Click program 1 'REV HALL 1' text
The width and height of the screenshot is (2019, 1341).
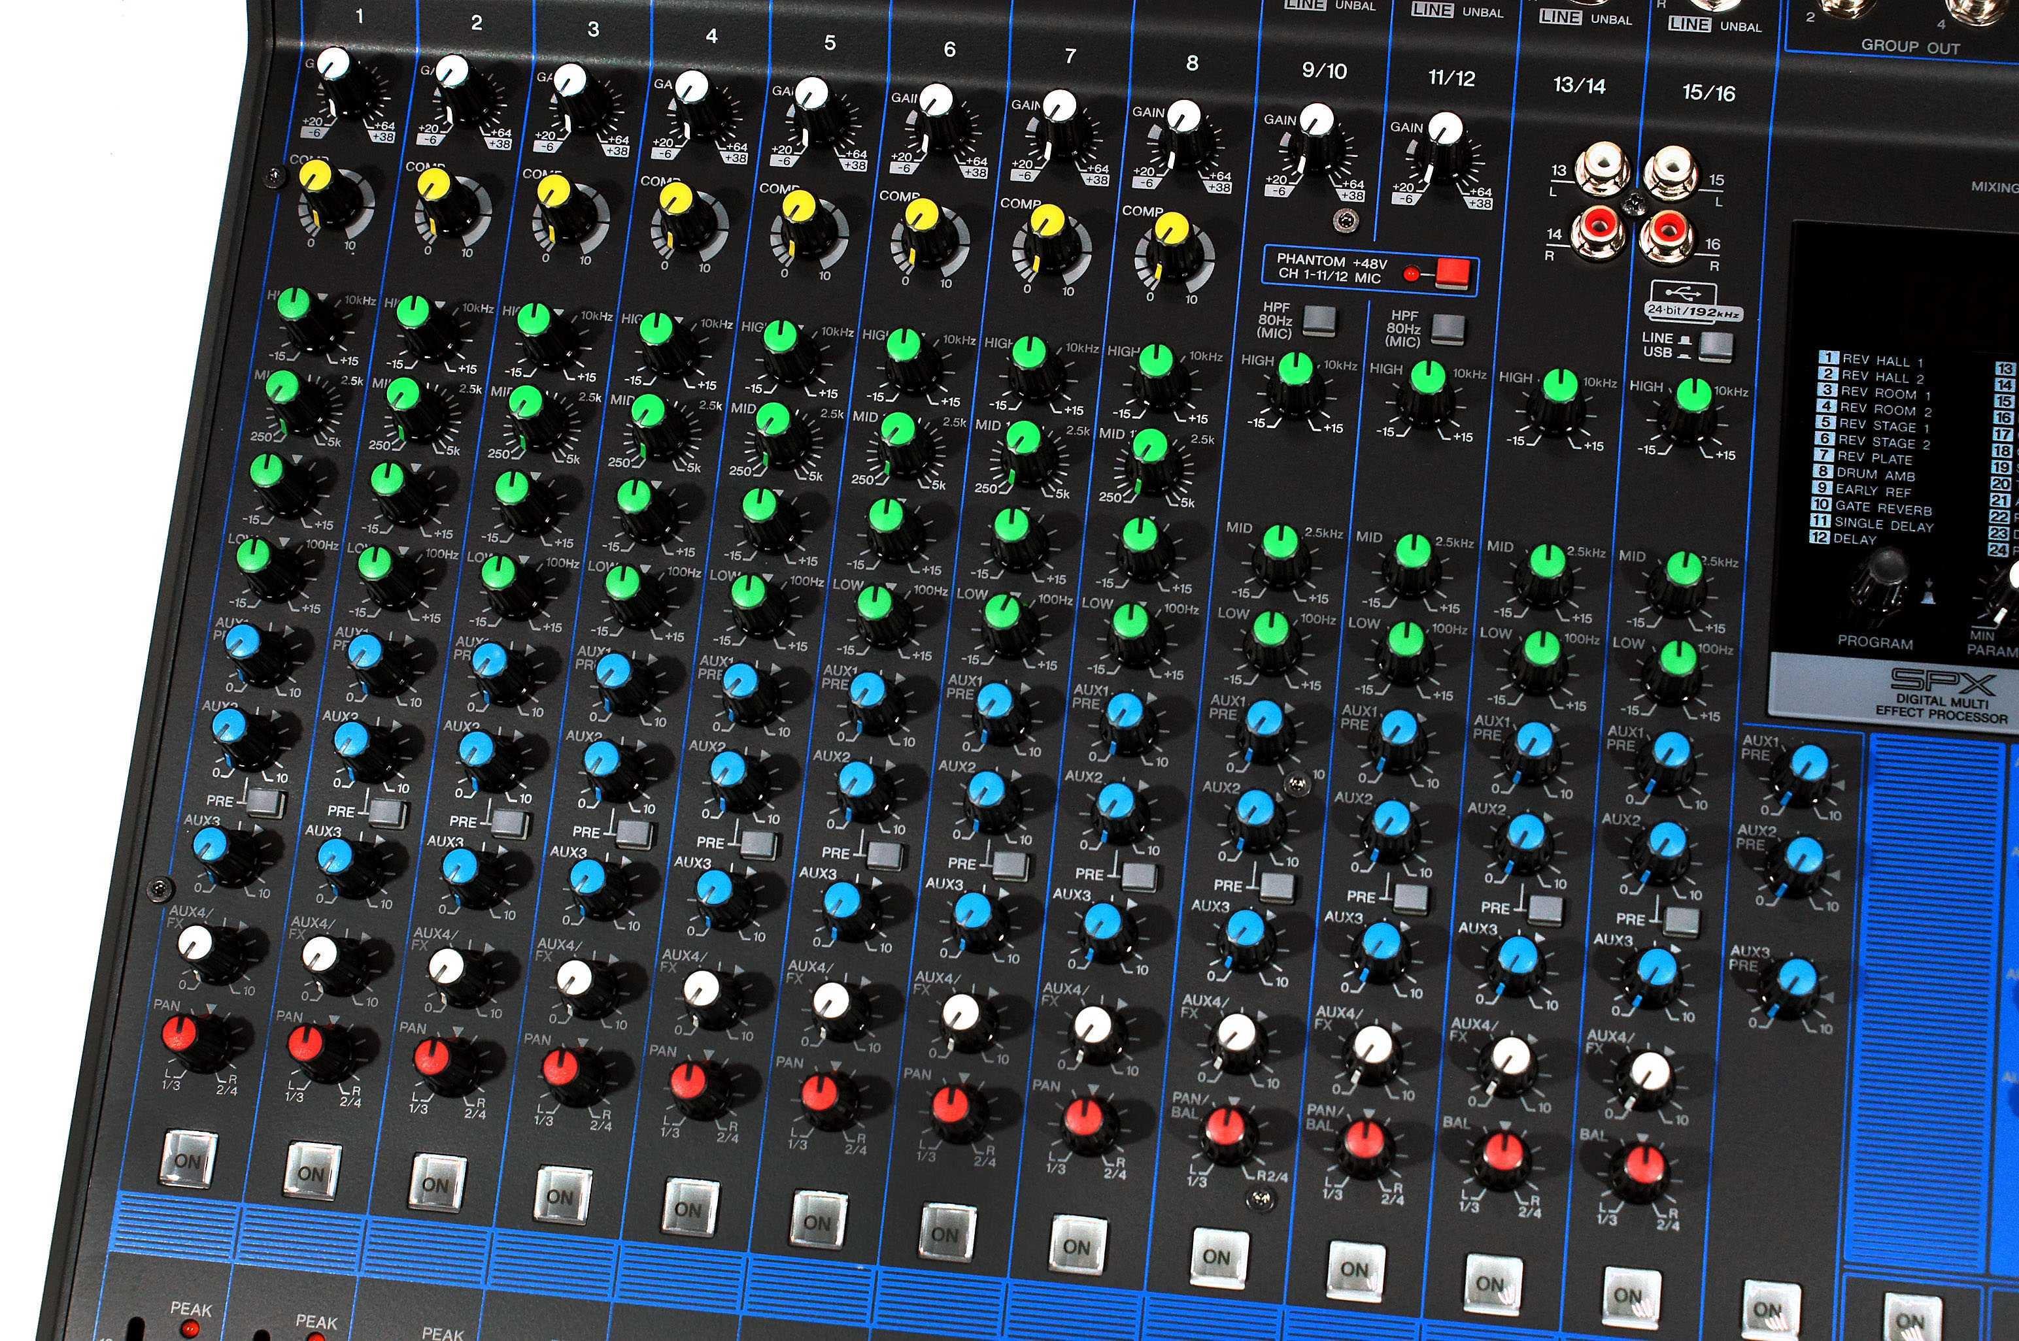click(x=1882, y=361)
